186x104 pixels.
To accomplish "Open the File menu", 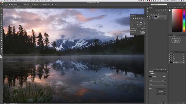I will click(x=13, y=1).
